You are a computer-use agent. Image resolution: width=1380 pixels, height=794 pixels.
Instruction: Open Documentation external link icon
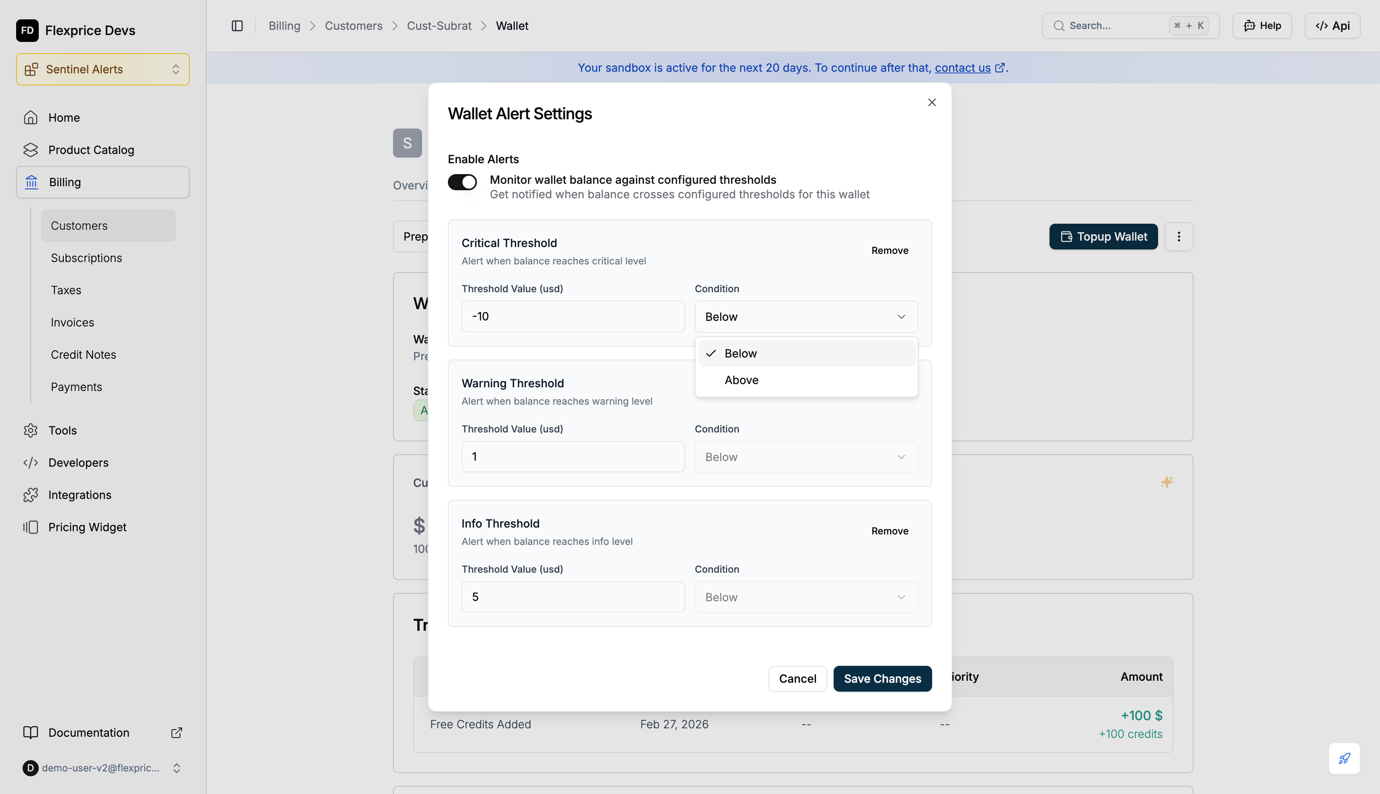click(176, 732)
